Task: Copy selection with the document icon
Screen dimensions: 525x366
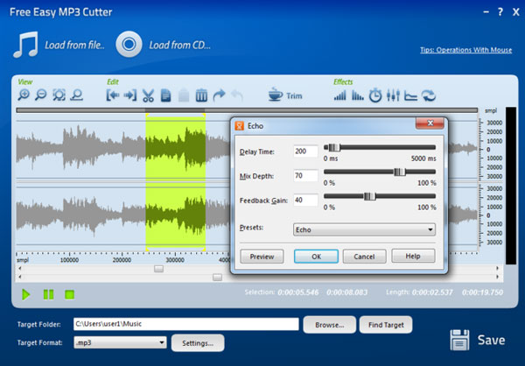Action: 165,95
